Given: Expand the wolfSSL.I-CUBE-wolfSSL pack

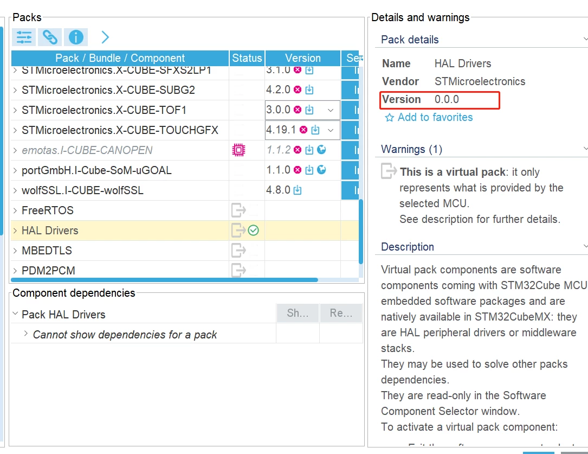Looking at the screenshot, I should [15, 190].
